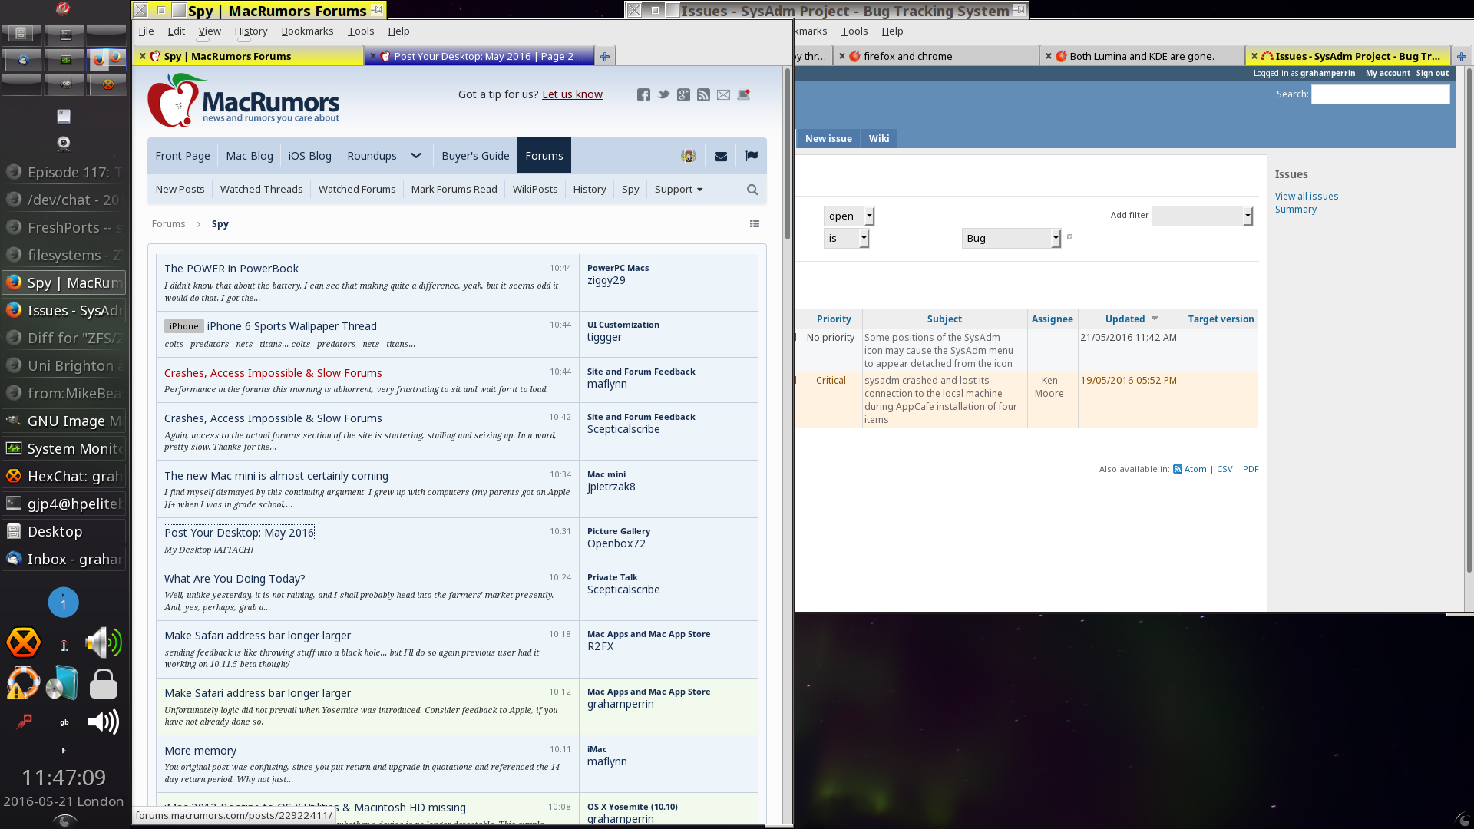1474x829 pixels.
Task: Open MacRumors Google Plus icon
Action: [x=683, y=94]
